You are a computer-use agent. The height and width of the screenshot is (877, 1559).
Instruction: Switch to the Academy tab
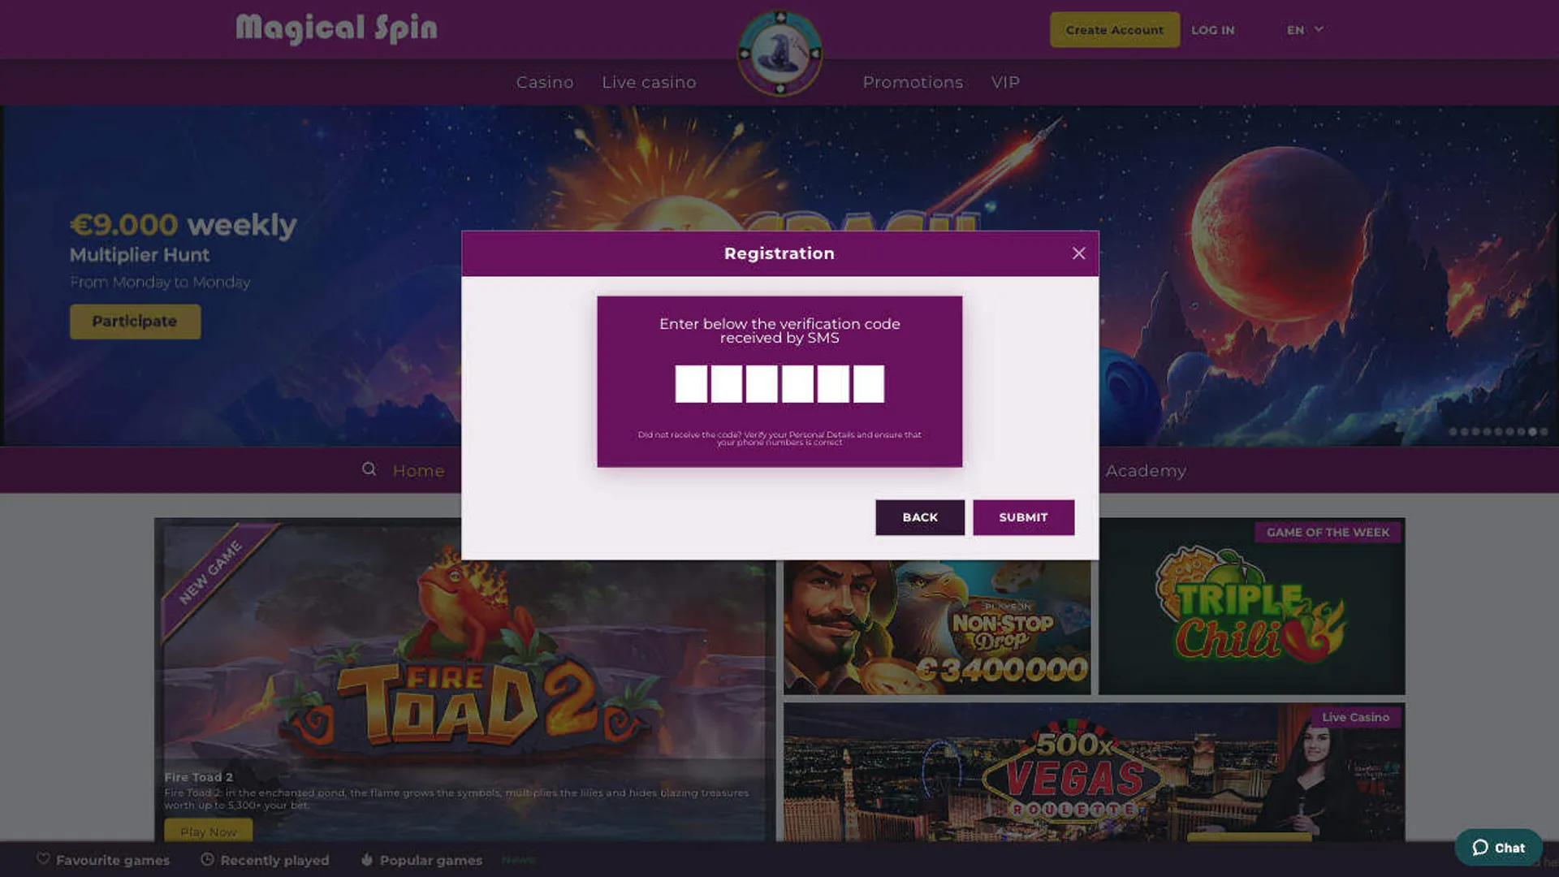pos(1146,470)
